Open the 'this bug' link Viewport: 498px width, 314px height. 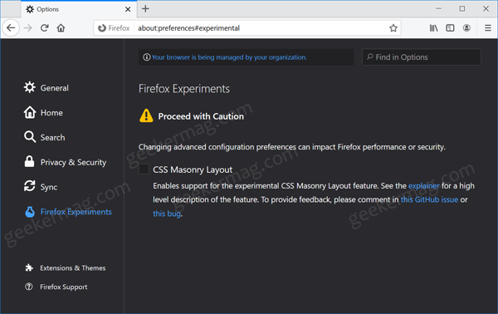coord(167,213)
